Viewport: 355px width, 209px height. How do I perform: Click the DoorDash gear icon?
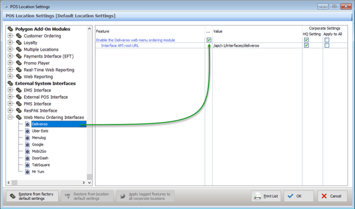pos(27,158)
